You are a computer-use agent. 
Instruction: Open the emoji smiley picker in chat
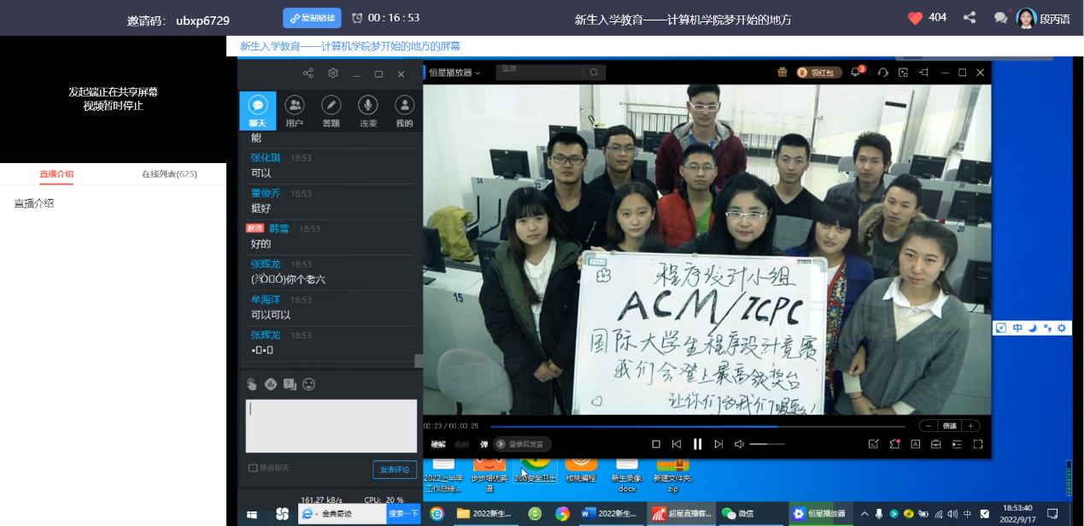point(308,384)
